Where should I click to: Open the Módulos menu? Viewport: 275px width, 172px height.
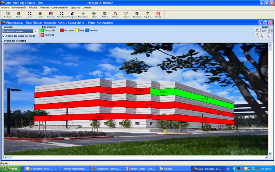point(33,7)
